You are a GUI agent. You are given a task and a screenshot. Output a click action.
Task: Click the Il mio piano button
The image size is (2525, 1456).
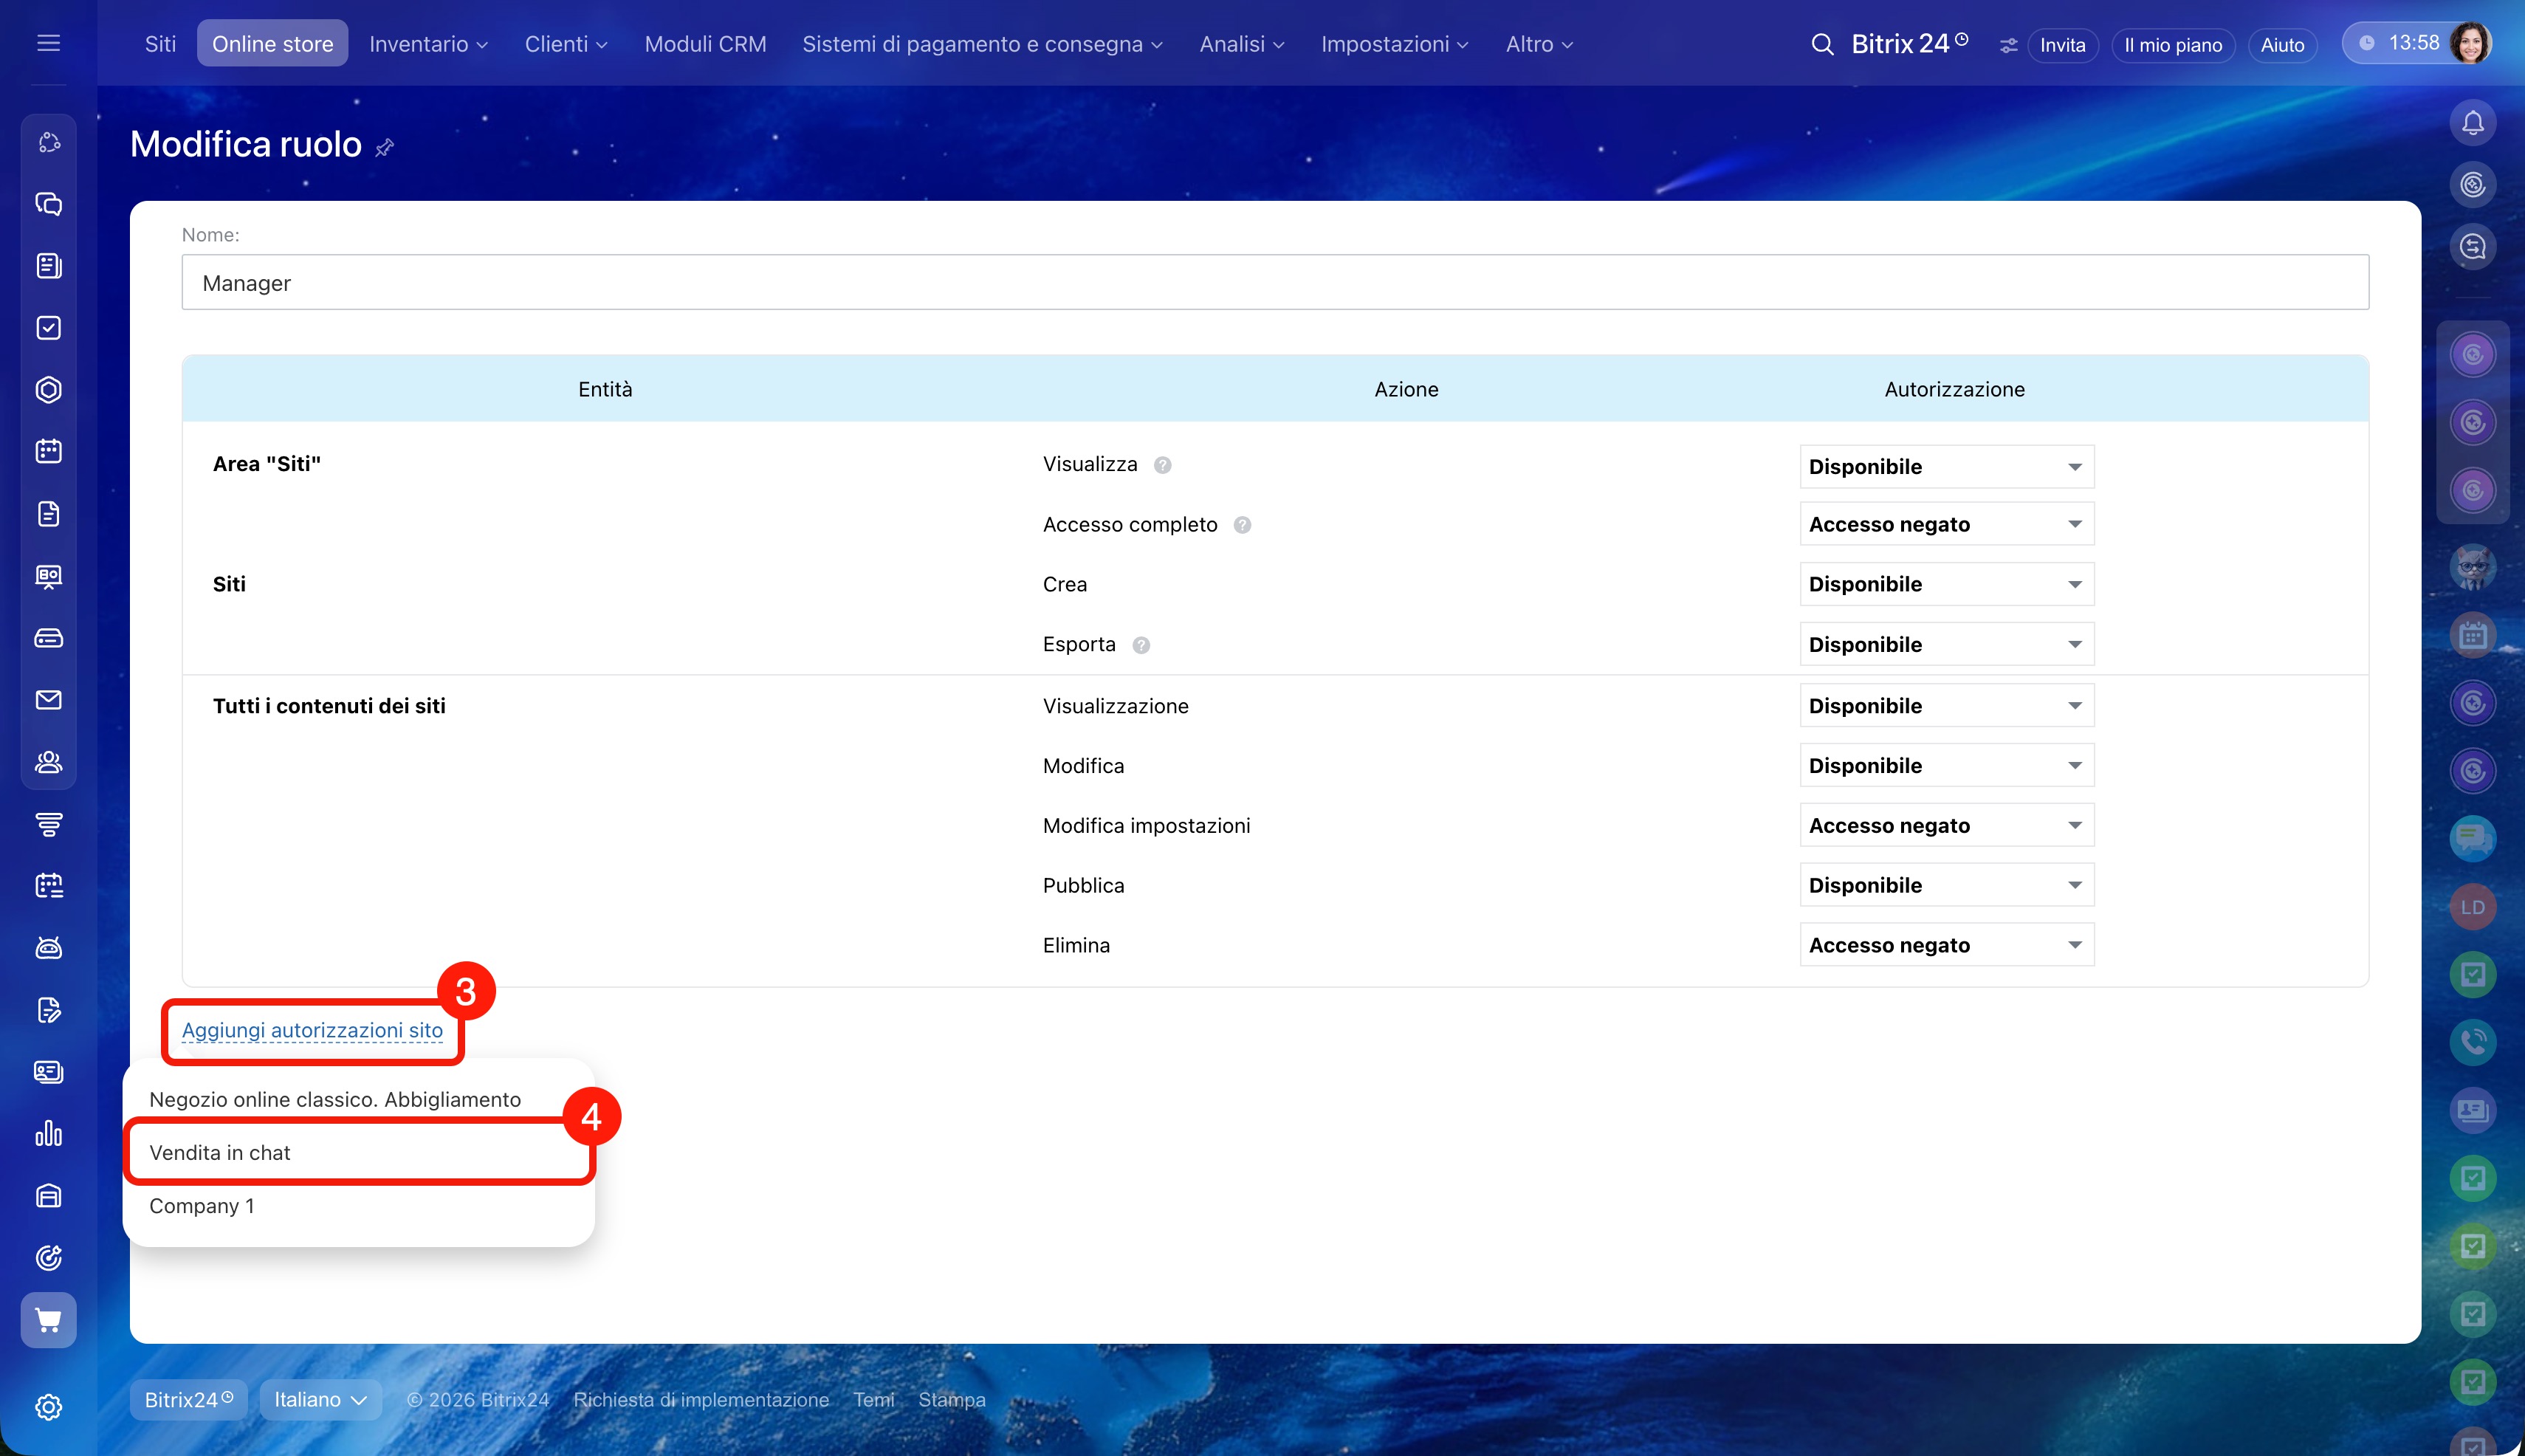coord(2172,45)
